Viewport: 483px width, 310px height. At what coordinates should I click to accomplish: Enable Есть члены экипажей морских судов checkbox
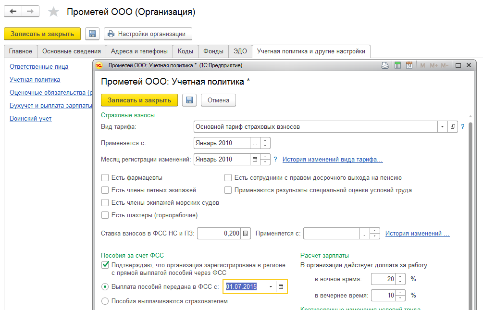coord(105,203)
